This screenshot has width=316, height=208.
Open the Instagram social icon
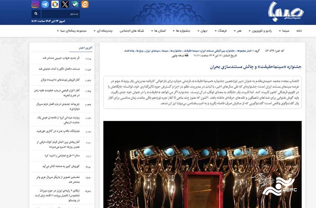35,4
